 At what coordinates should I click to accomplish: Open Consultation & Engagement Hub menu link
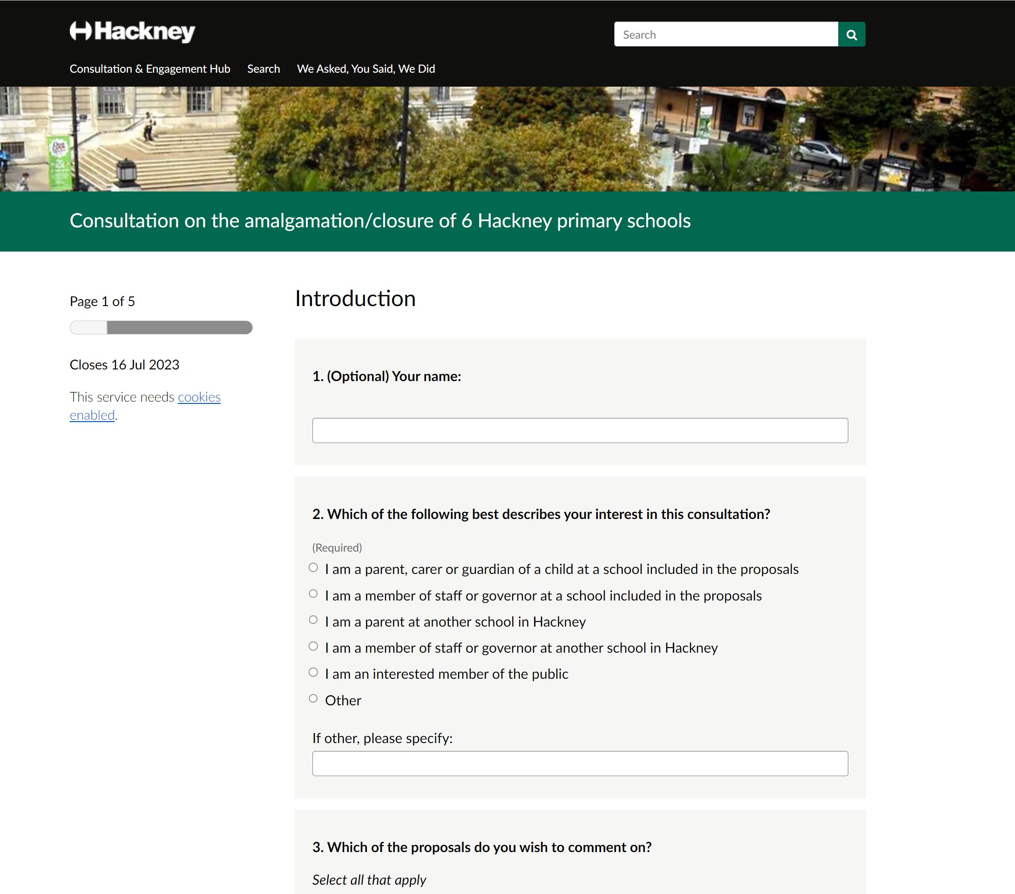149,68
